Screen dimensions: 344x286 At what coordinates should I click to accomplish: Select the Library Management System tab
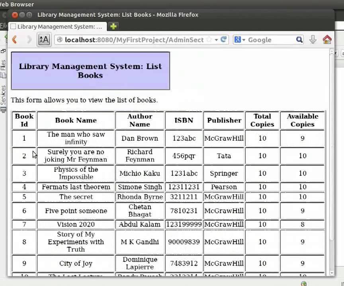57,27
